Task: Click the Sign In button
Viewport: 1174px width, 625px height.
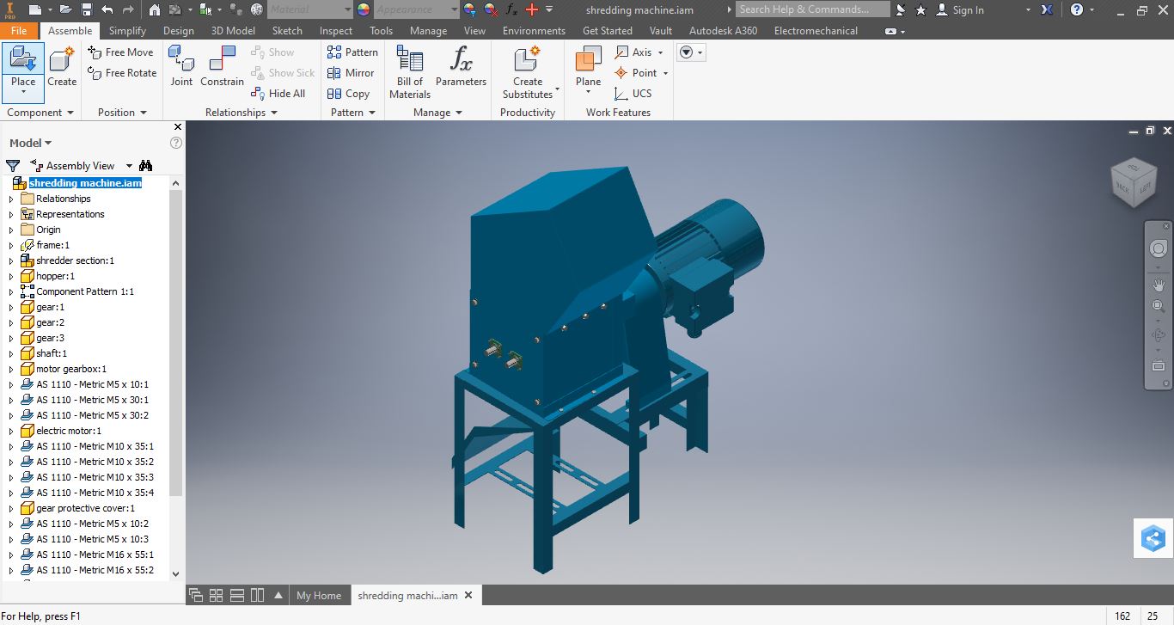Action: pyautogui.click(x=958, y=10)
